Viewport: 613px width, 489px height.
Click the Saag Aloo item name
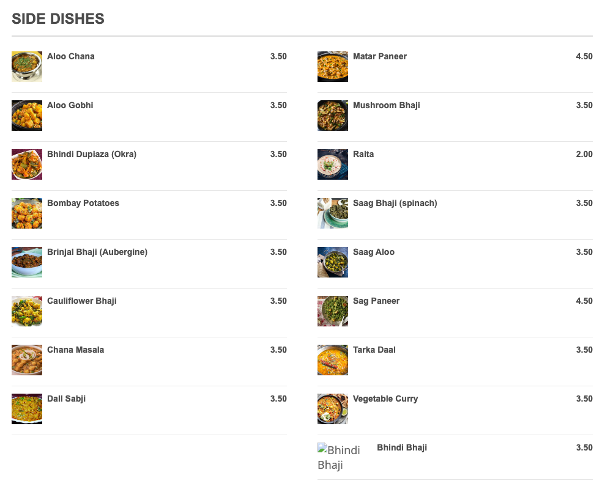(374, 252)
